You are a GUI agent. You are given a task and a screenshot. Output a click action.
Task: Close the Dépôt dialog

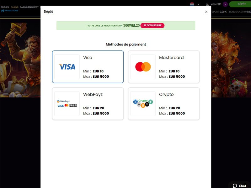206,12
